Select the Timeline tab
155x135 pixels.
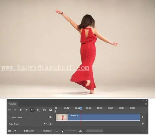[12, 104]
